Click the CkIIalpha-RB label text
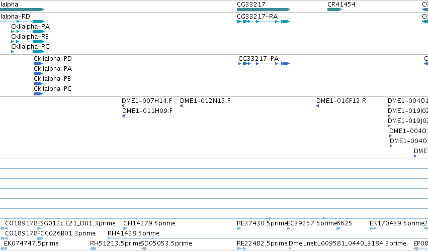The height and width of the screenshot is (251, 428). point(30,37)
